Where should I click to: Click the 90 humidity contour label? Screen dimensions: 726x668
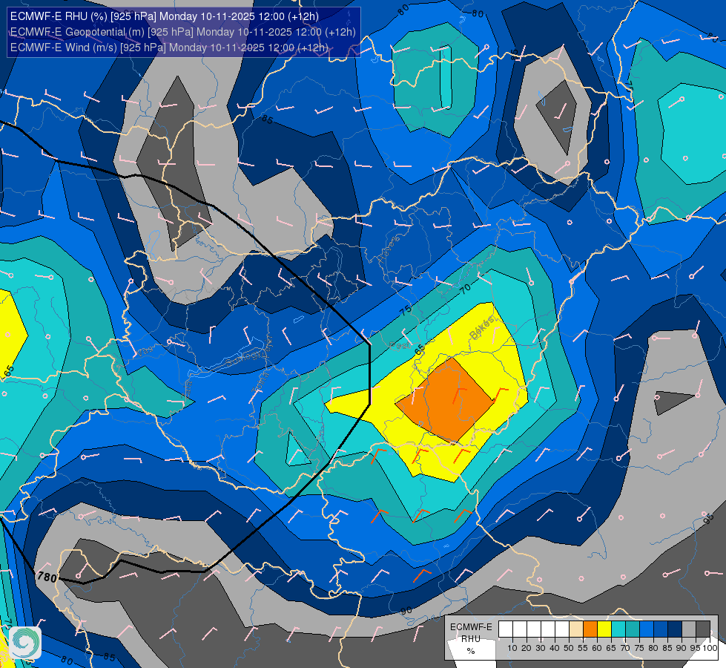click(x=406, y=611)
